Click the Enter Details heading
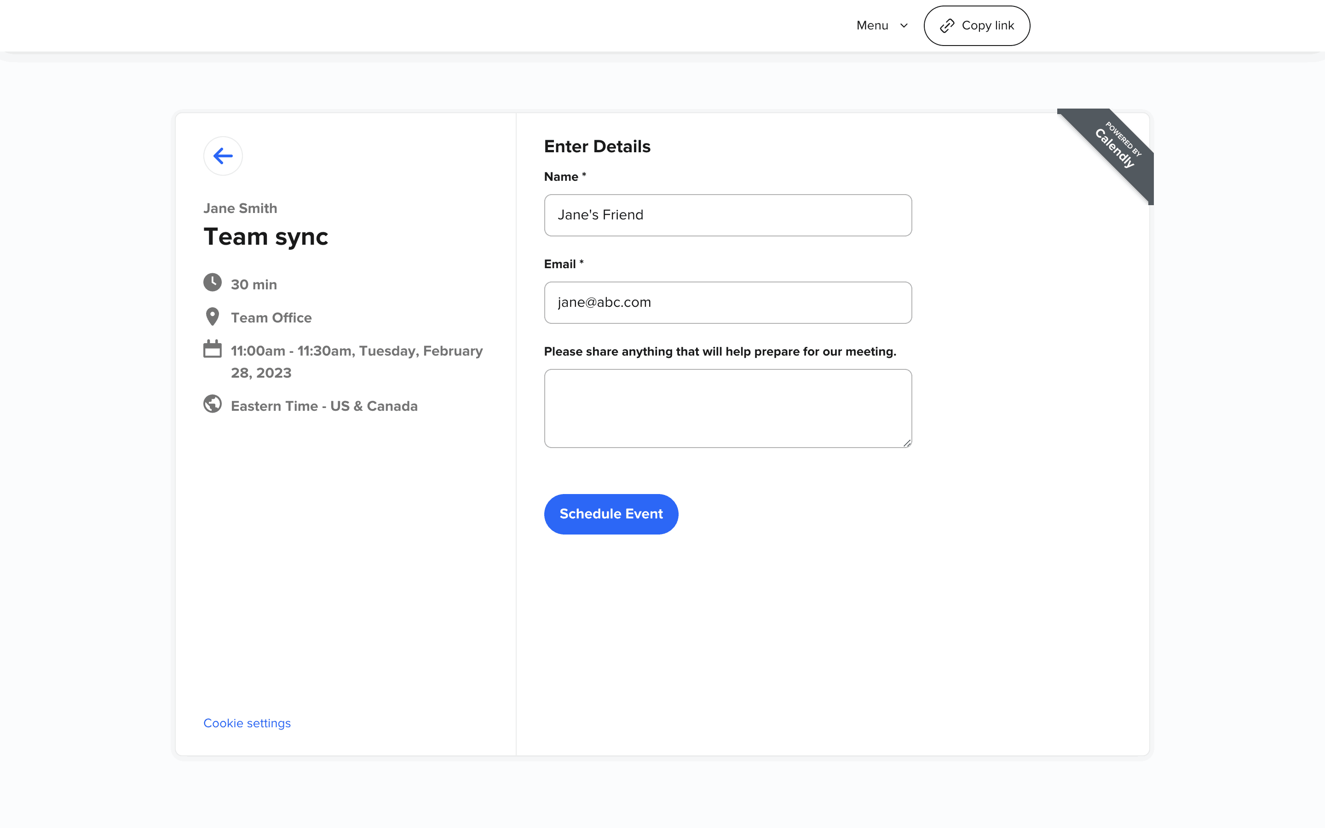Viewport: 1325px width, 828px height. click(x=597, y=146)
